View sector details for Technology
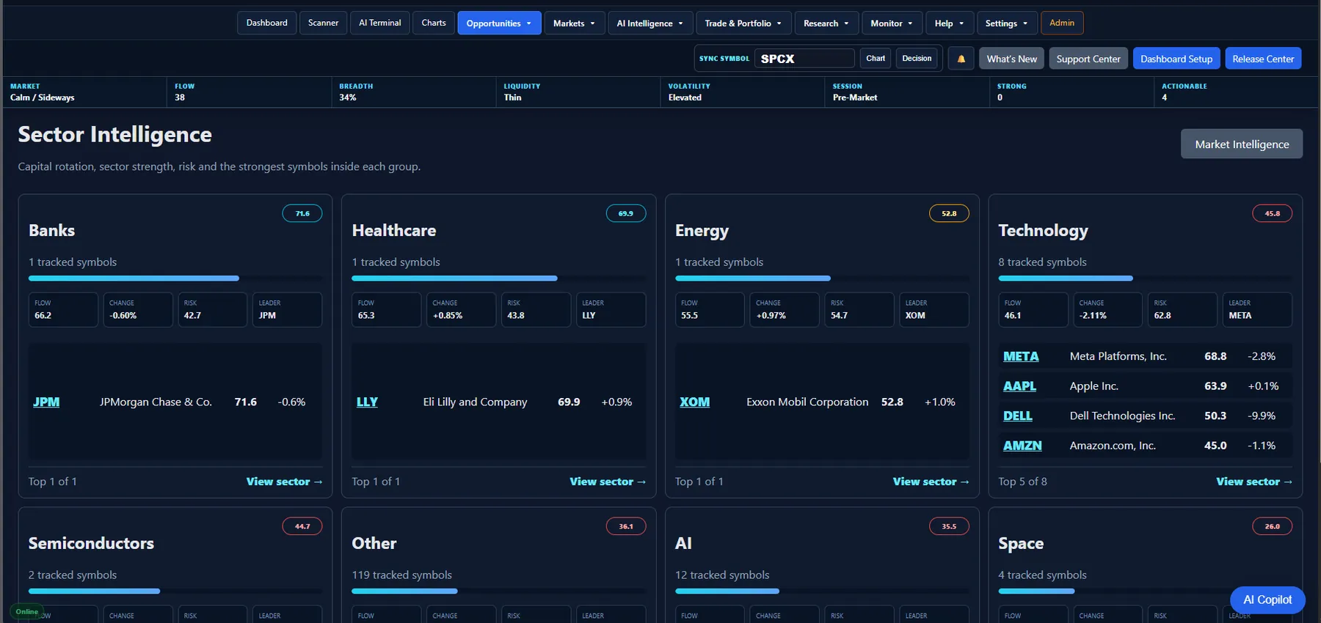The image size is (1321, 623). point(1254,482)
